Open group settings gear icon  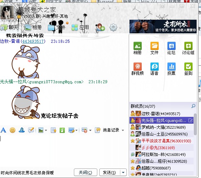click(113, 28)
